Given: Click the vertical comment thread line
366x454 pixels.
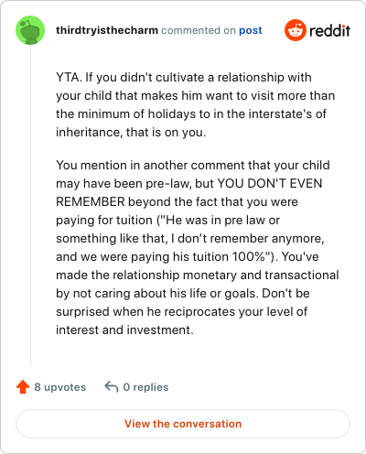Looking at the screenshot, I should [30, 205].
